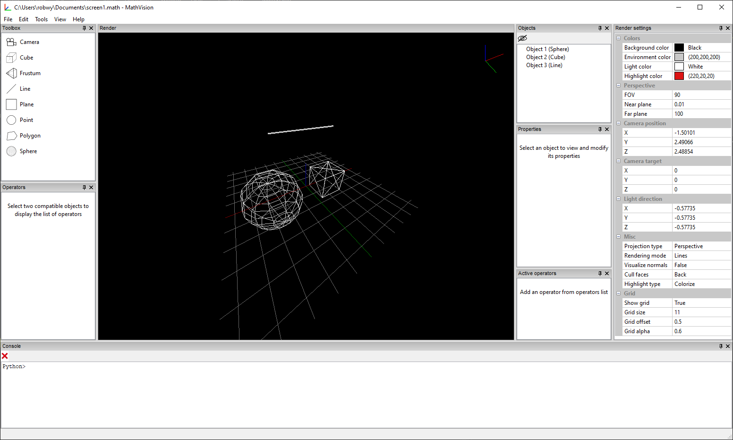Toggle object visibility with the eye icon

(522, 38)
